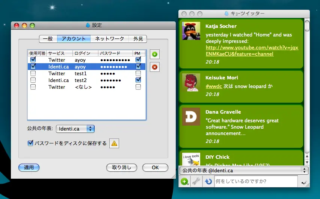Select the test2 login cell

coord(80,80)
